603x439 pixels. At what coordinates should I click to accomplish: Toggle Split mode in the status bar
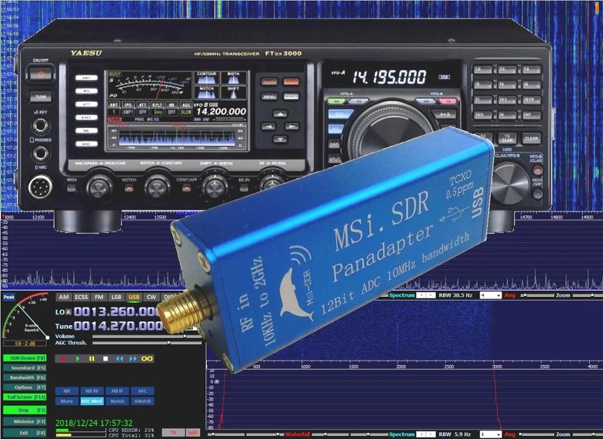pos(192,432)
